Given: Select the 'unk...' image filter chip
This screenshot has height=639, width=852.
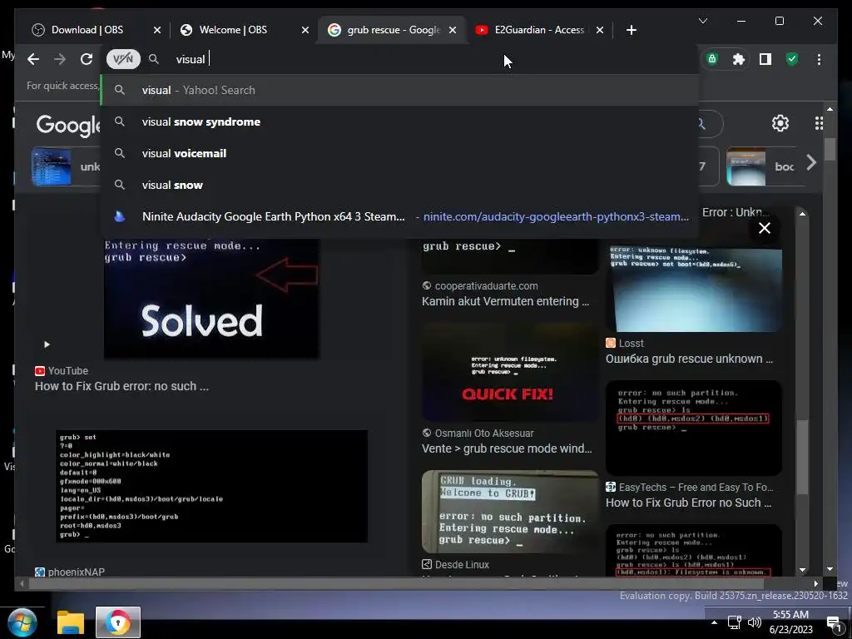Looking at the screenshot, I should (x=67, y=166).
